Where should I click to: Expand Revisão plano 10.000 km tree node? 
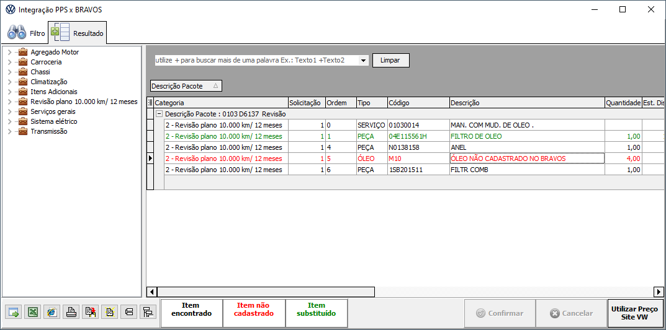point(10,102)
